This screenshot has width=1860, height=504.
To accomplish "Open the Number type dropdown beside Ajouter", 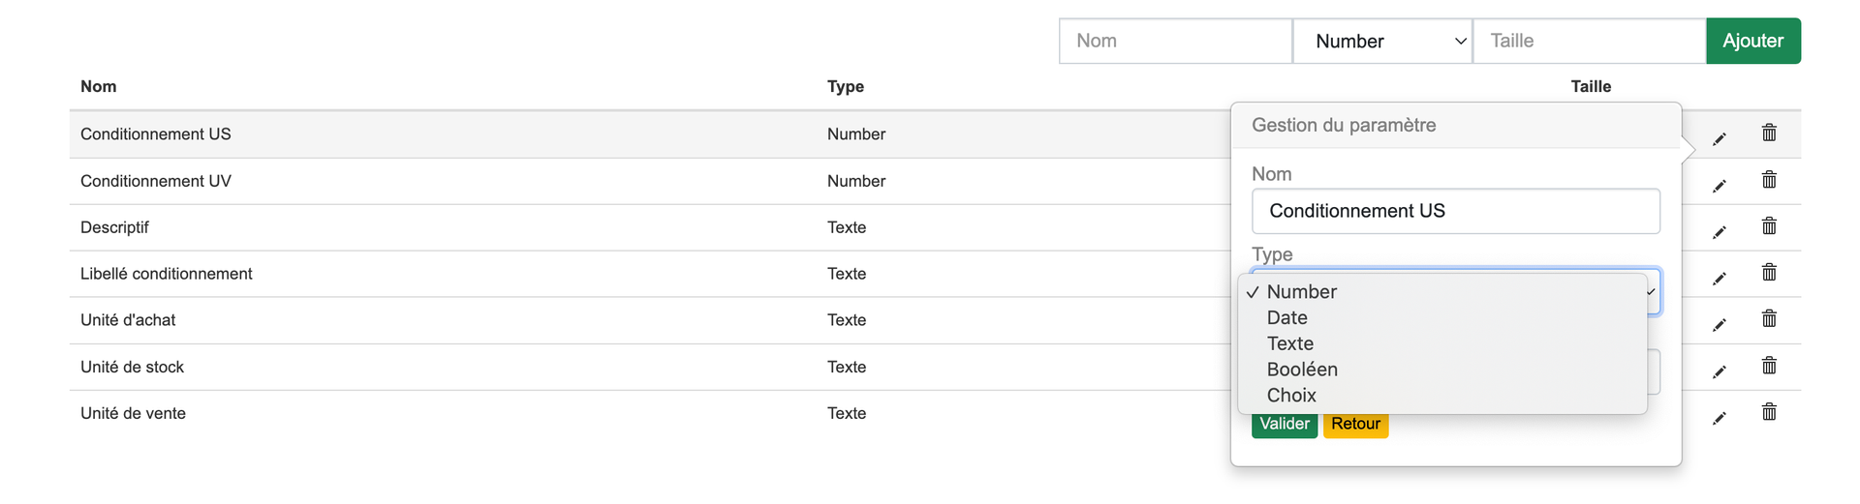I will [x=1382, y=41].
